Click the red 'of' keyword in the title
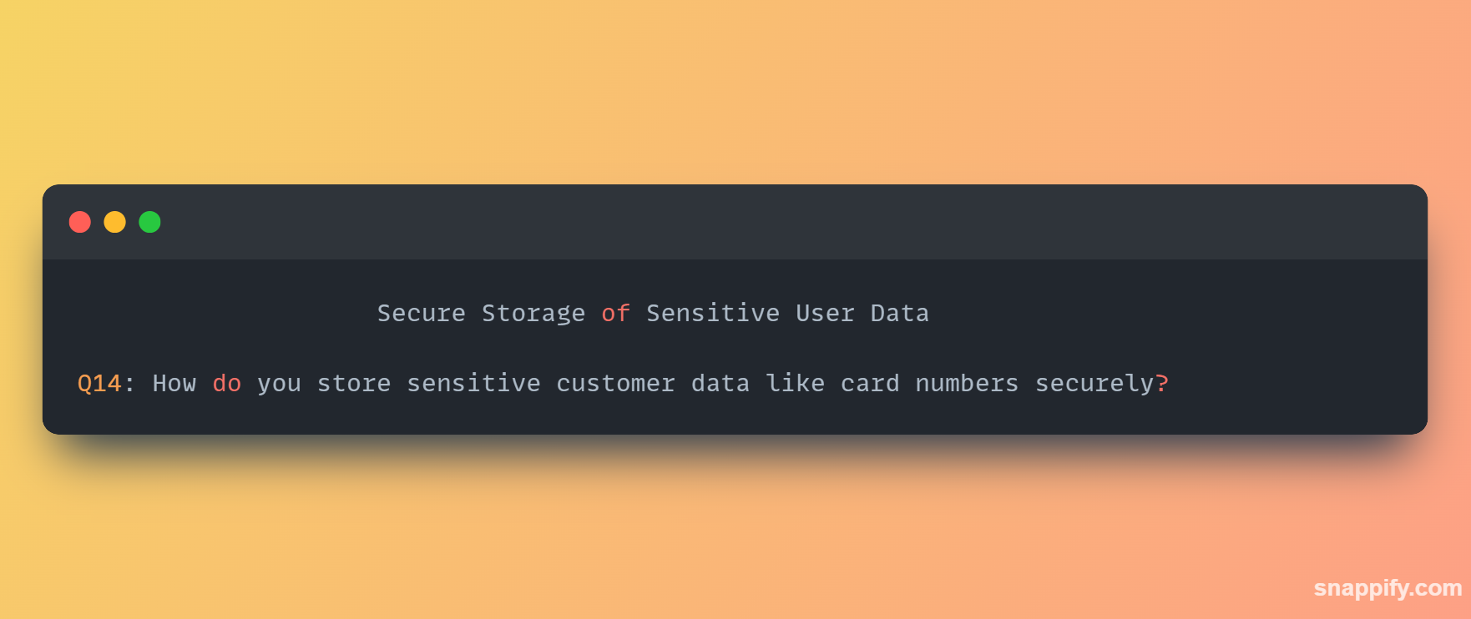This screenshot has width=1471, height=619. (x=615, y=314)
